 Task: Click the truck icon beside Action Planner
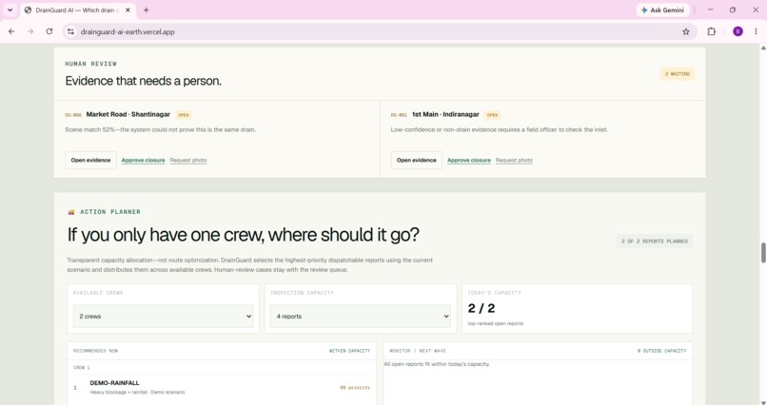tap(71, 212)
